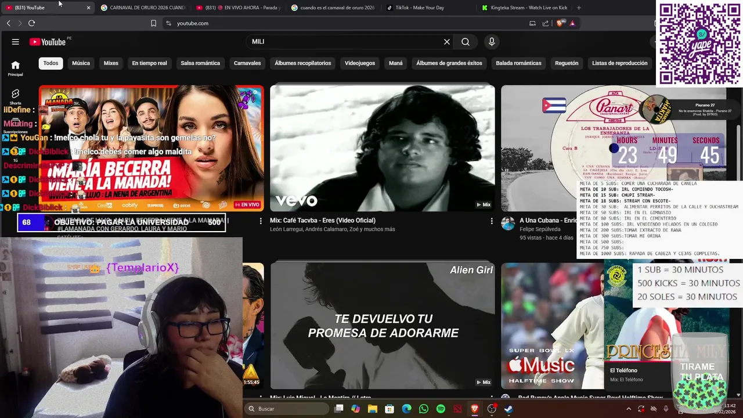Image resolution: width=743 pixels, height=418 pixels.
Task: Select the Álbumes recopilatorios chip
Action: (x=303, y=63)
